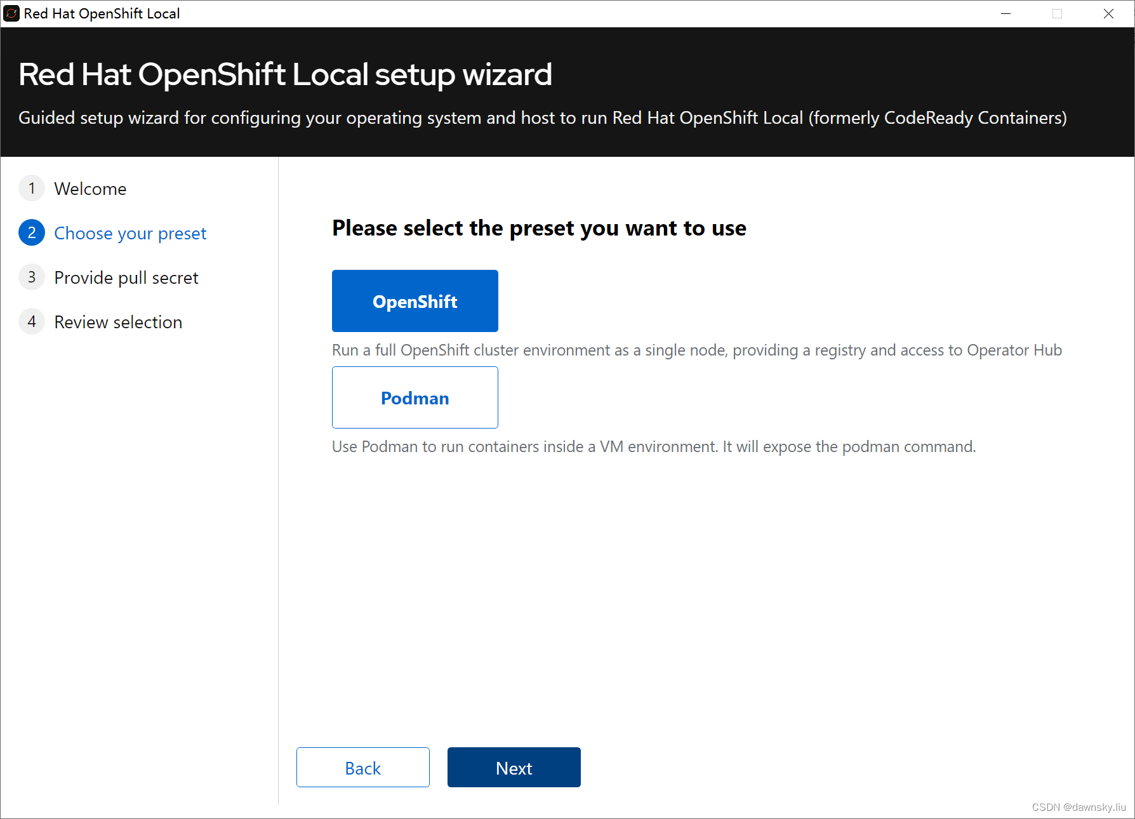The height and width of the screenshot is (819, 1135).
Task: Open the Provide pull secret step
Action: coord(126,277)
